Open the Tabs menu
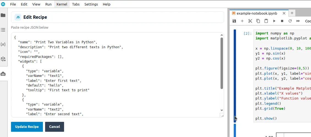This screenshot has height=137, width=311. coord(76,4)
